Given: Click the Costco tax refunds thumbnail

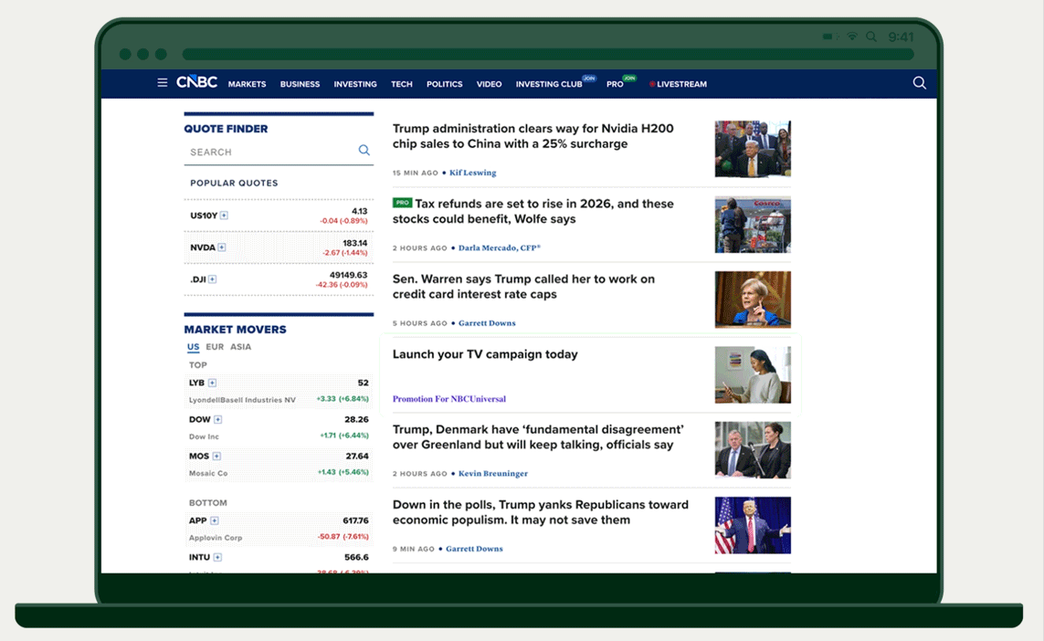Looking at the screenshot, I should click(x=753, y=225).
